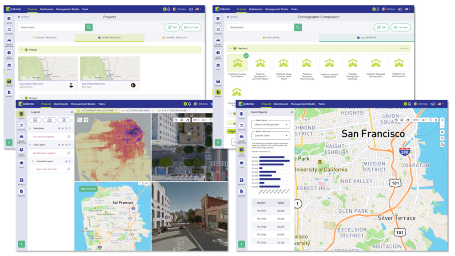Screen dimensions: 455x256
Task: Click the Map Selected button
Action: tap(88, 189)
